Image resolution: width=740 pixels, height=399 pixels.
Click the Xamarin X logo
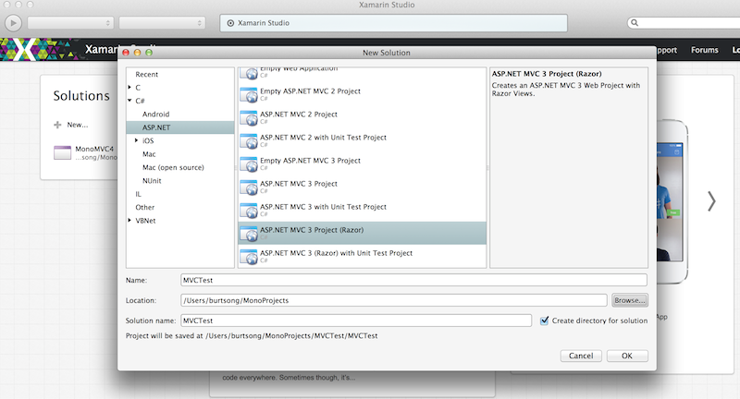coord(25,50)
